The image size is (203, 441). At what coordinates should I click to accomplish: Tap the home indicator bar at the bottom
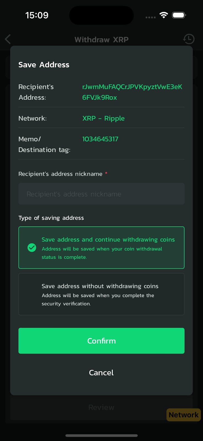101,435
